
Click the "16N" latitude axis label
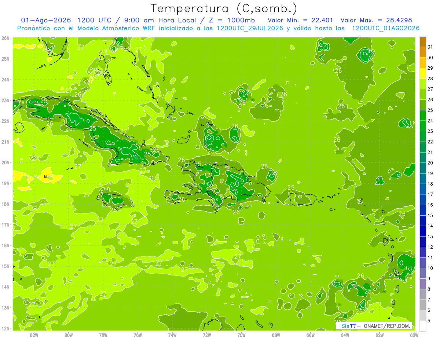pos(5,245)
